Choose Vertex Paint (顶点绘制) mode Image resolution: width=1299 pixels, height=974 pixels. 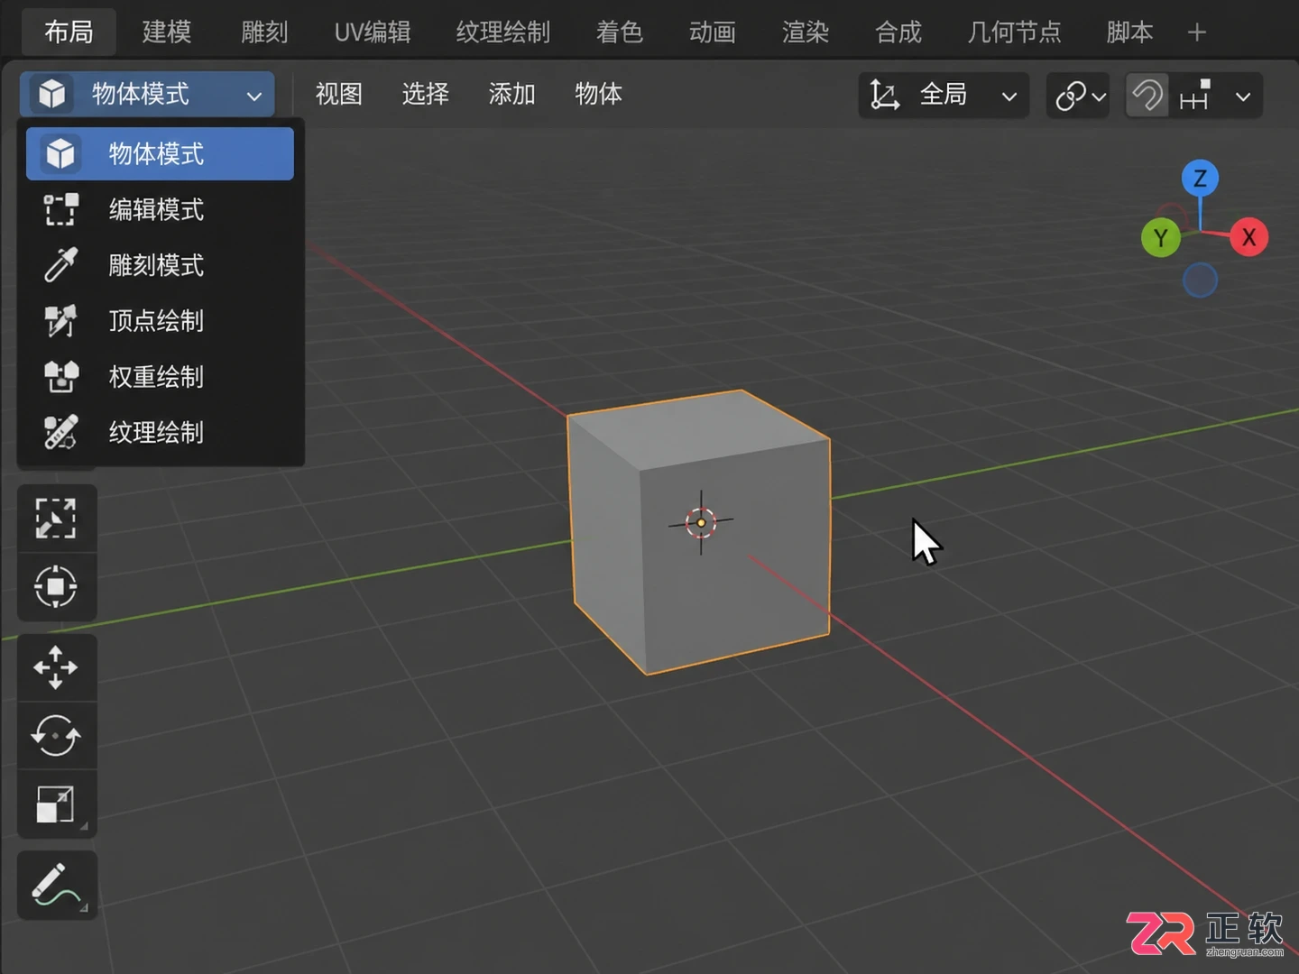160,321
